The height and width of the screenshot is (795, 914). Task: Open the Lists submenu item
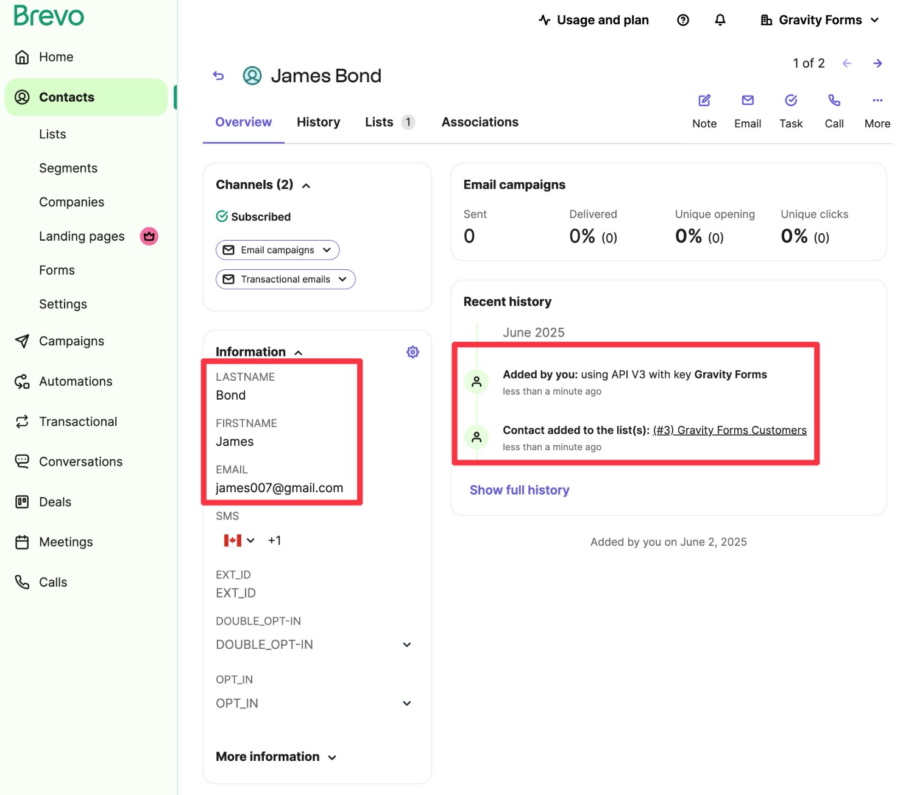[52, 134]
